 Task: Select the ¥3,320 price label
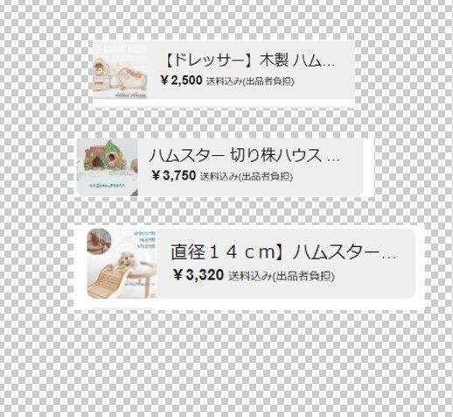tap(199, 275)
